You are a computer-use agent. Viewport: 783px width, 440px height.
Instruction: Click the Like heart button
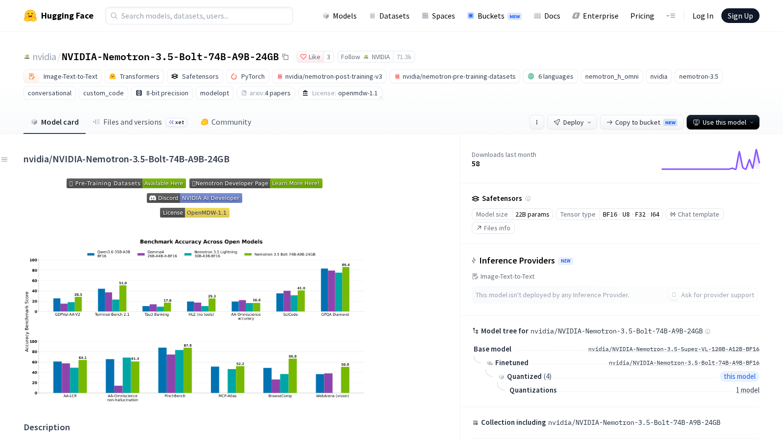[x=310, y=57]
